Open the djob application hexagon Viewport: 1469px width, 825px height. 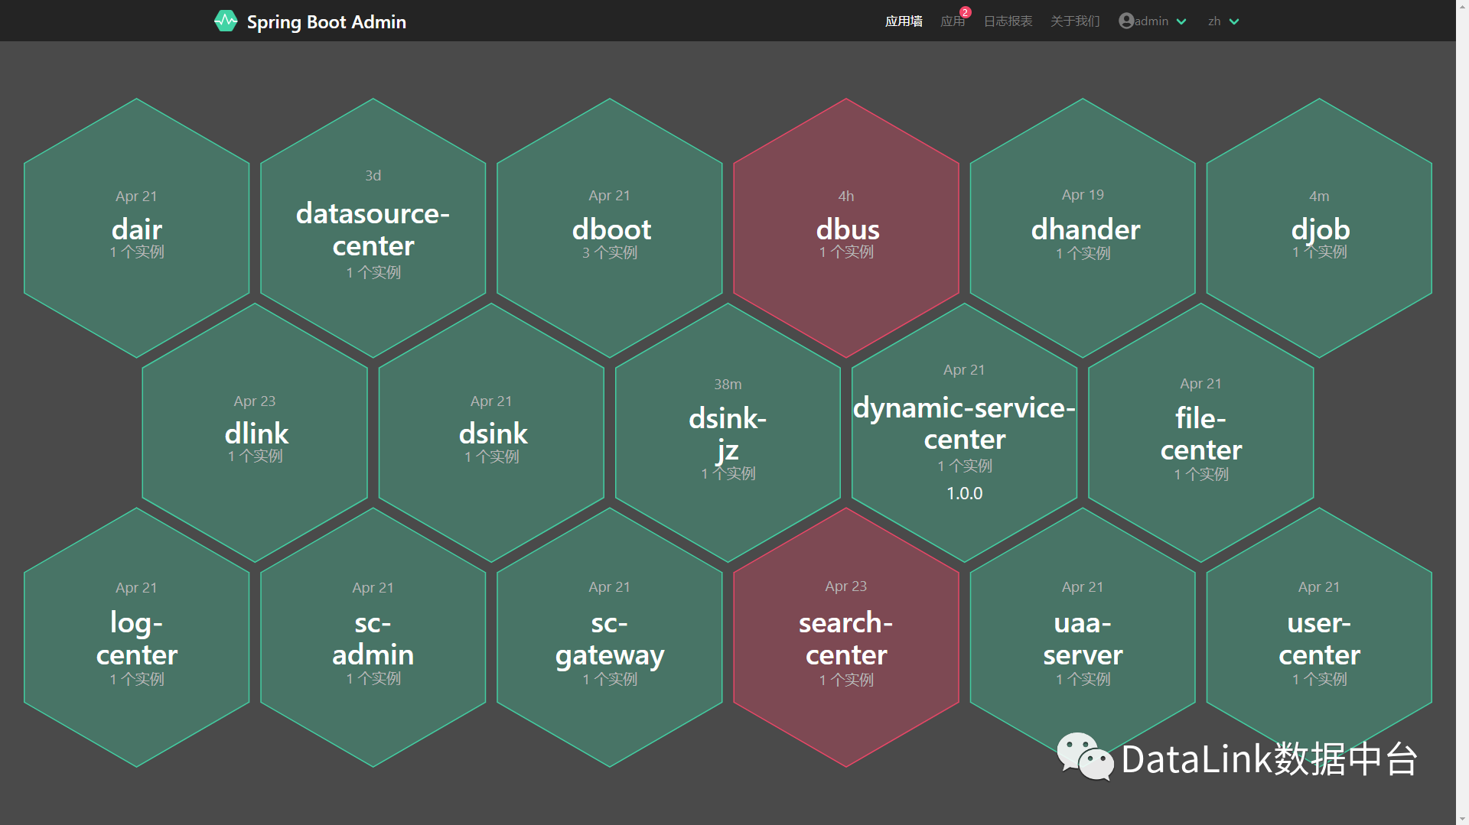(1319, 228)
